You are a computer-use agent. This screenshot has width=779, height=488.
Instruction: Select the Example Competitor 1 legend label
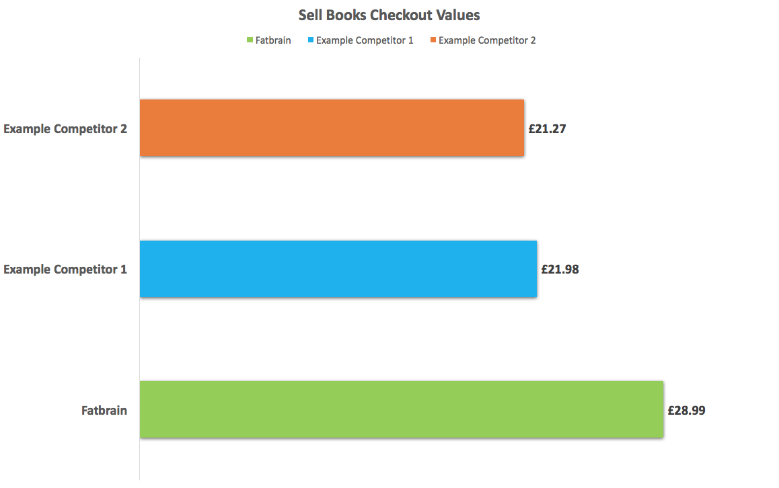(365, 40)
